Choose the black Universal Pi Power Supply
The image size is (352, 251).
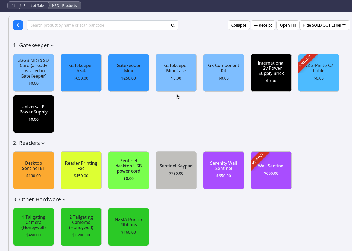pos(33,114)
